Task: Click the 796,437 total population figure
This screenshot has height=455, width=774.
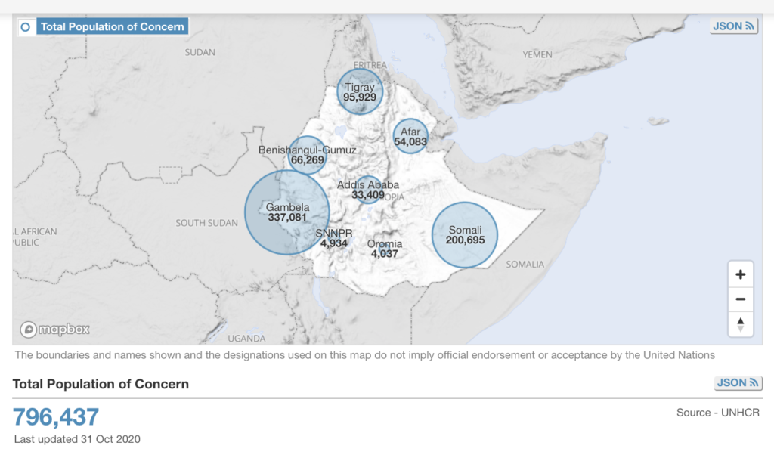Action: [56, 416]
